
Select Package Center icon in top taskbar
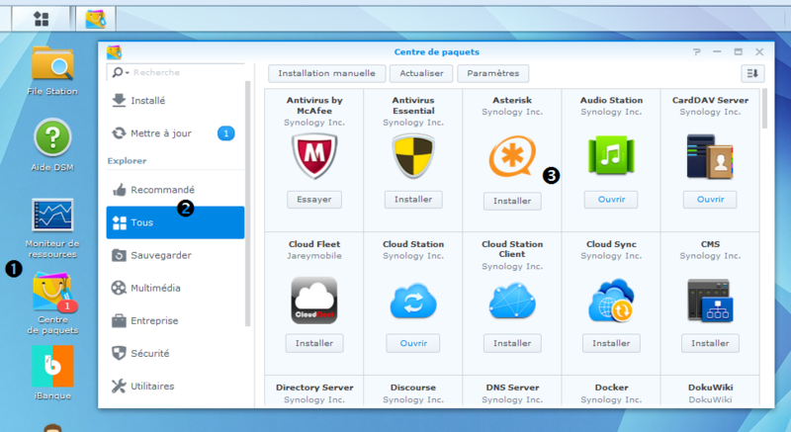96,19
